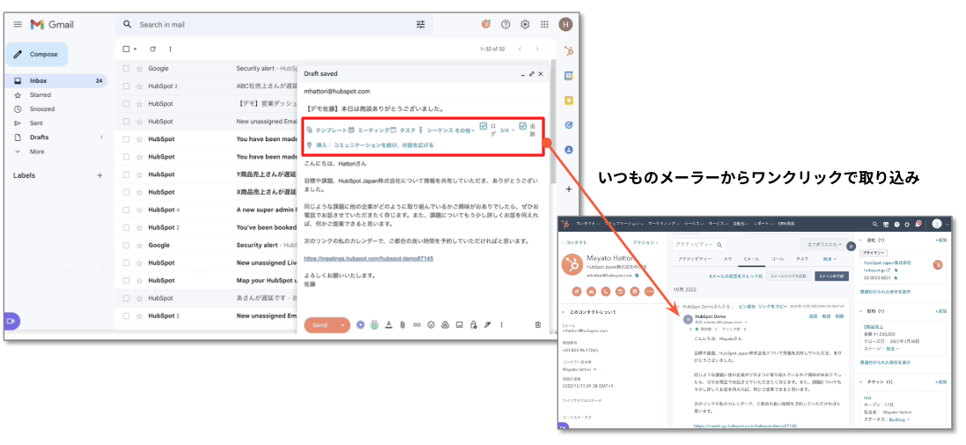Attach a file using paperclip icon
This screenshot has width=966, height=445.
click(x=402, y=325)
